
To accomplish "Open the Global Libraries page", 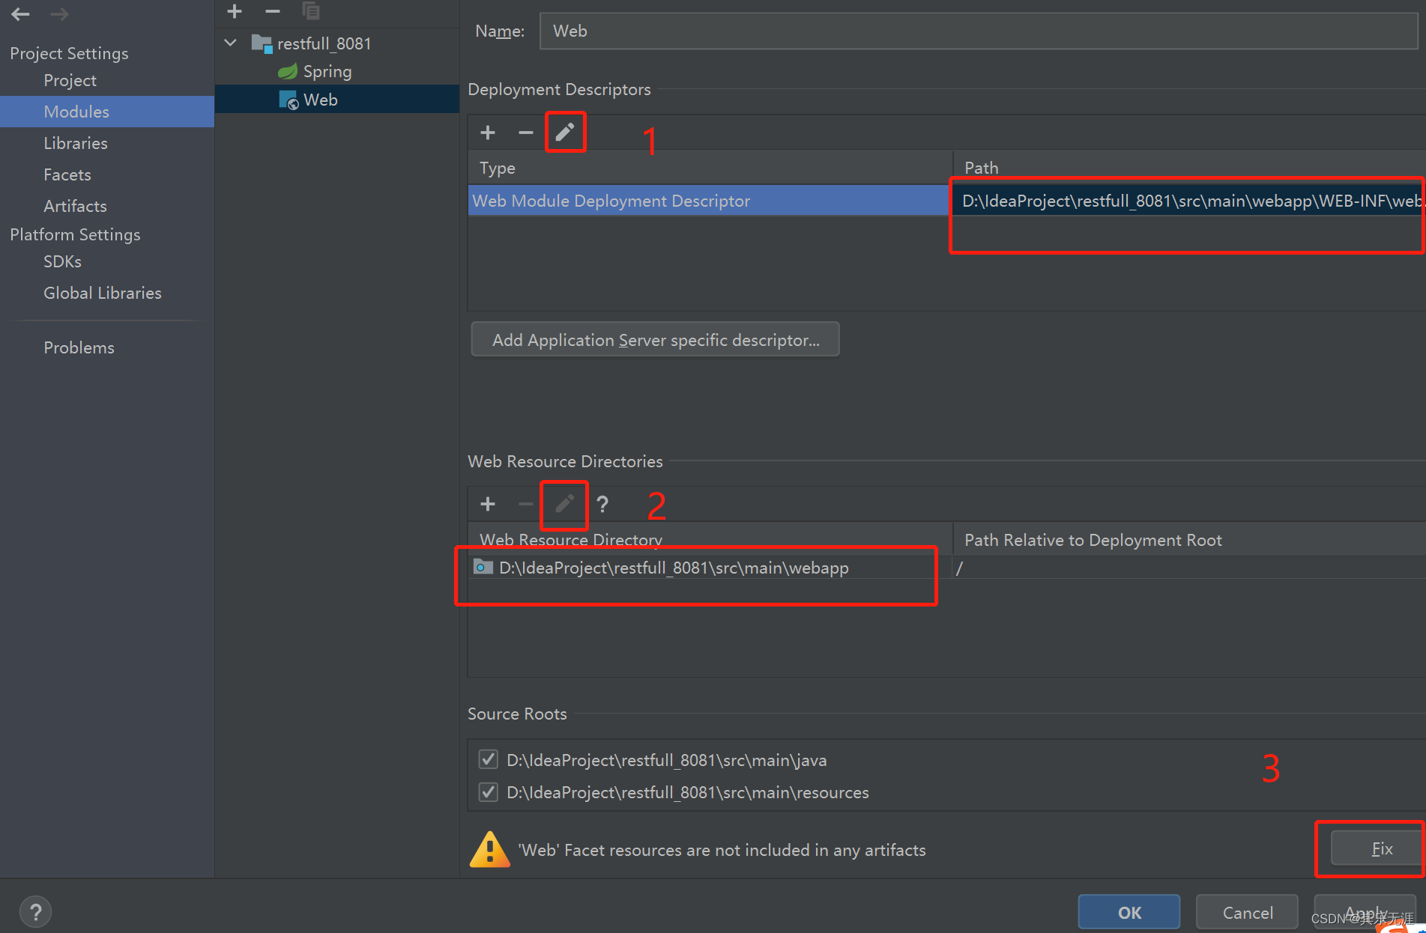I will (x=103, y=293).
